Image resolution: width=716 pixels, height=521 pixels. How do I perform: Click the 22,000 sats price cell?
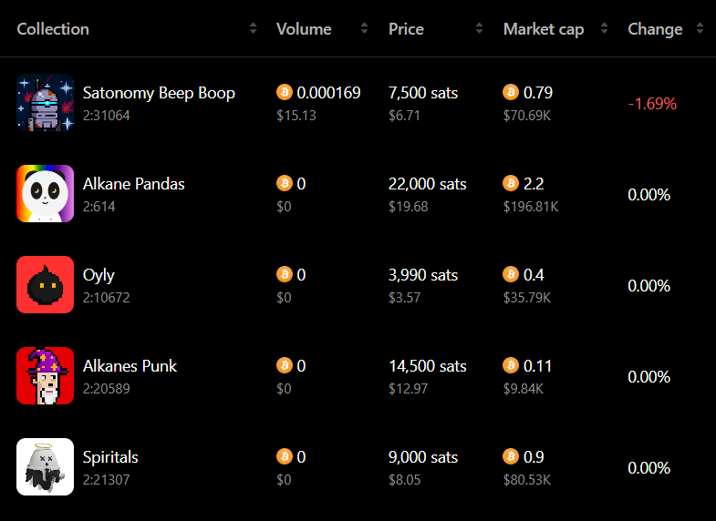427,184
